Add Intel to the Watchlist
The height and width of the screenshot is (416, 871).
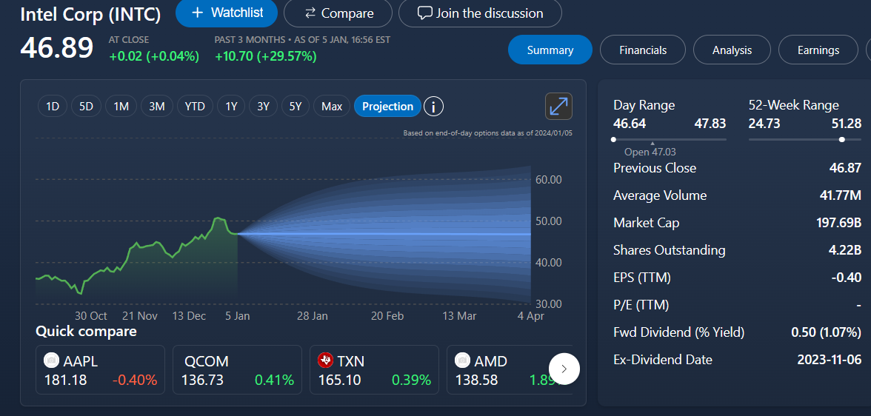[x=226, y=13]
